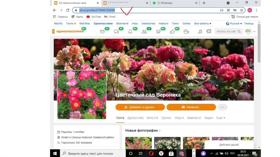Open the Messages envelope icon in Odnoklassniki

pyautogui.click(x=102, y=32)
